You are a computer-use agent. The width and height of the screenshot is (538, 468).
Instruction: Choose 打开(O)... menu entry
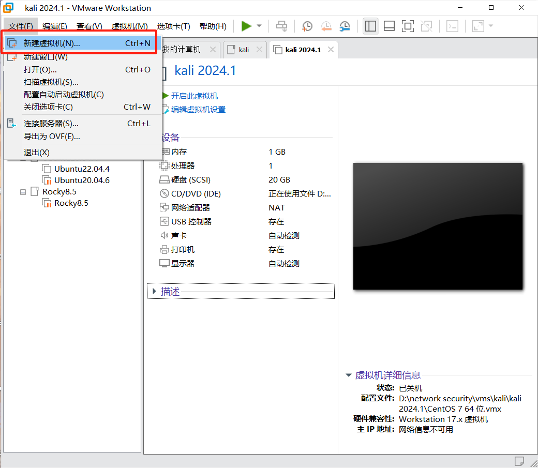[x=83, y=70]
